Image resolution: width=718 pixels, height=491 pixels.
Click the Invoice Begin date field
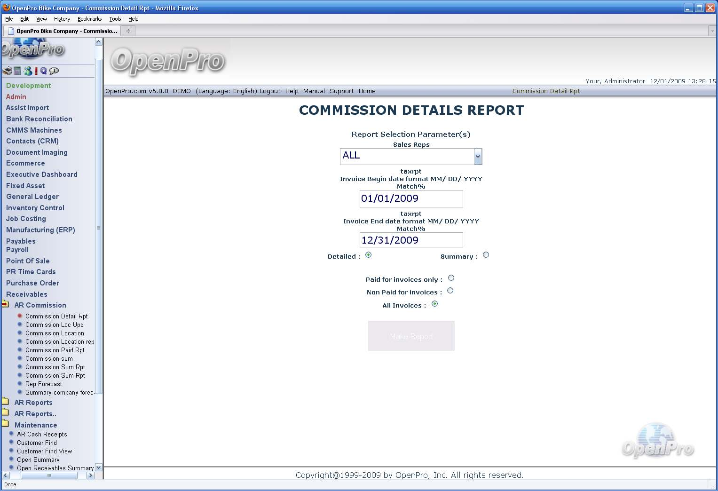[411, 198]
